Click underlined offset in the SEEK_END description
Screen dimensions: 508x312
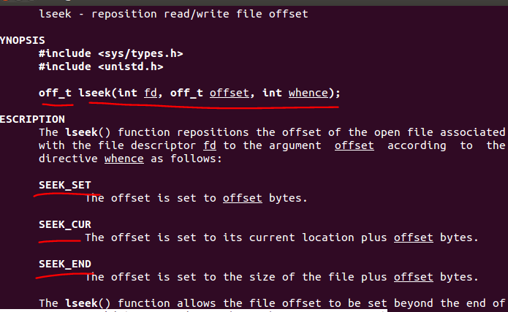coord(413,277)
